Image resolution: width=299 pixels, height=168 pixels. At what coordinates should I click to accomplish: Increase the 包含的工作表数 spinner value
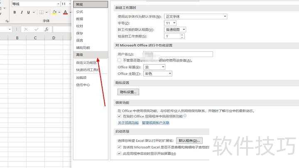[x=182, y=35]
